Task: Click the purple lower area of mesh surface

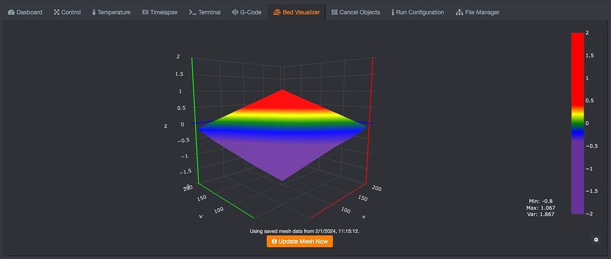Action: tap(281, 158)
